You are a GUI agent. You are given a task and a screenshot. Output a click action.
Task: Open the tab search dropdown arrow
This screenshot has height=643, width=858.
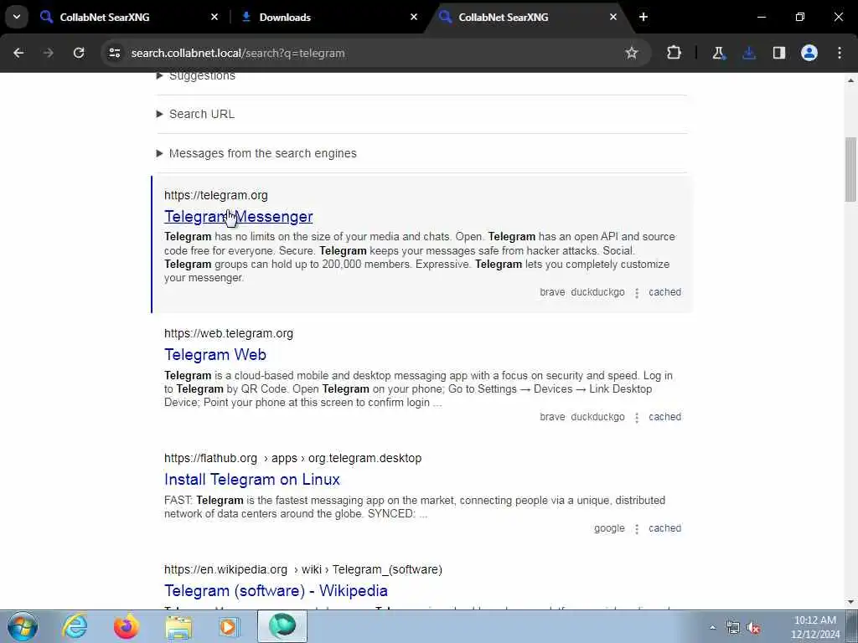point(17,17)
